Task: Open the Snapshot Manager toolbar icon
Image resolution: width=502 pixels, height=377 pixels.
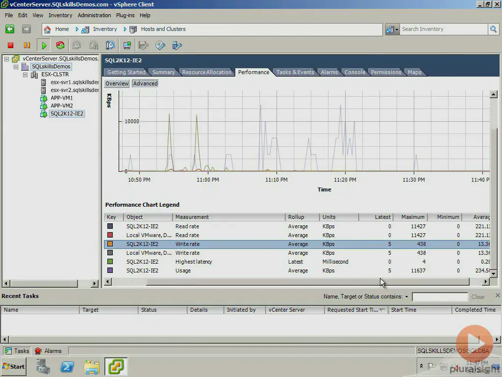Action: point(110,45)
